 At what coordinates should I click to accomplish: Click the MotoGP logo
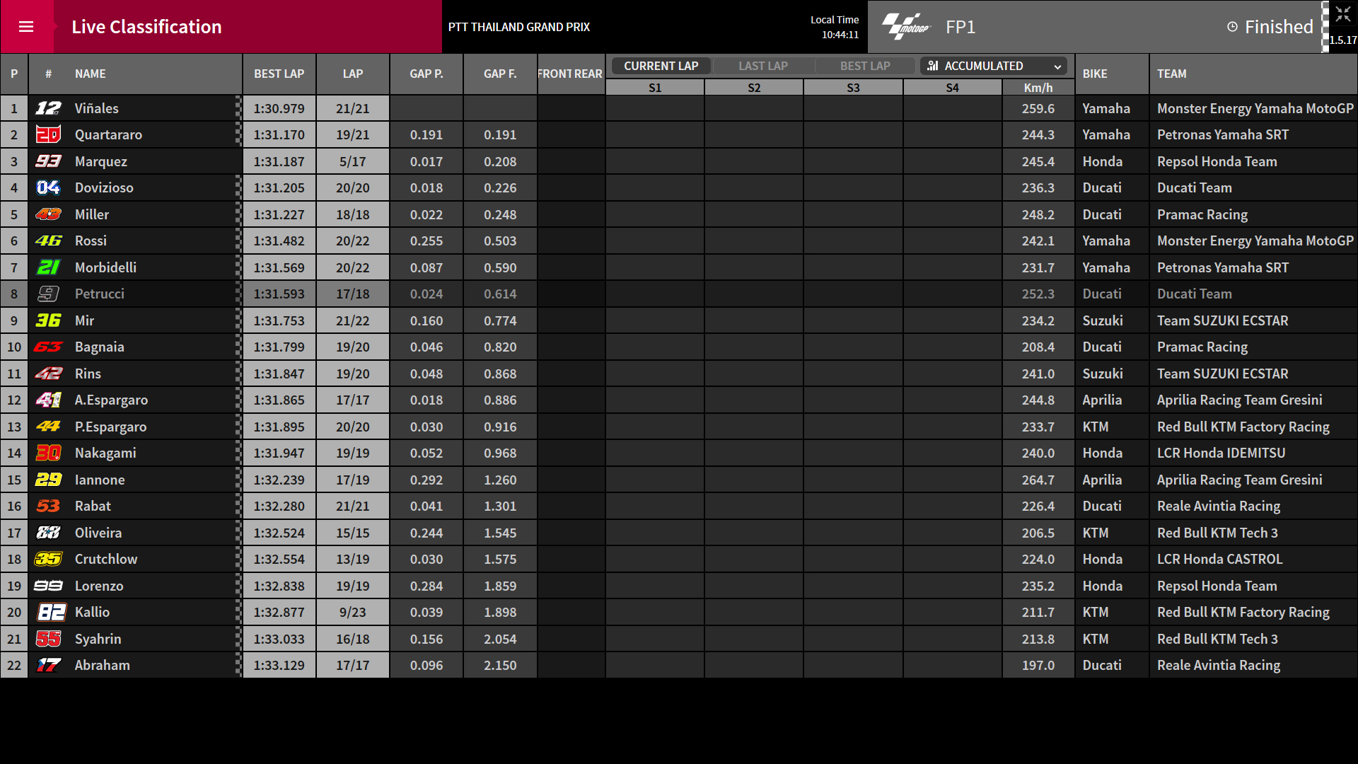[x=906, y=27]
